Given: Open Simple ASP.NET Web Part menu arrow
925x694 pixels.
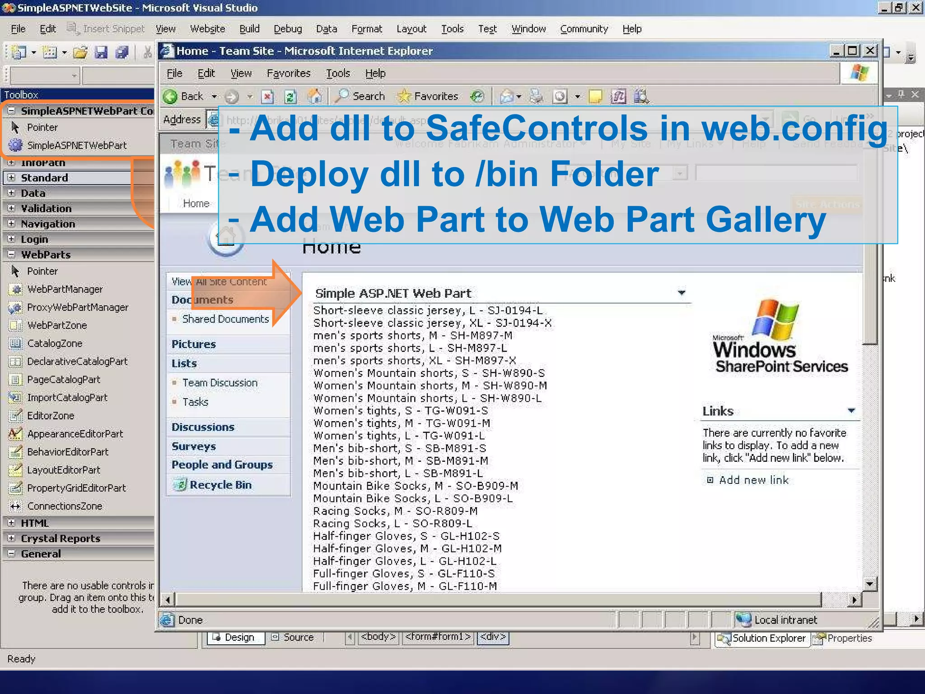Looking at the screenshot, I should coord(682,293).
